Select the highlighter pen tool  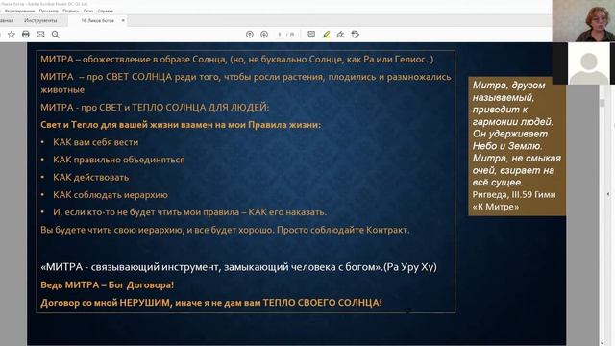pyautogui.click(x=326, y=35)
